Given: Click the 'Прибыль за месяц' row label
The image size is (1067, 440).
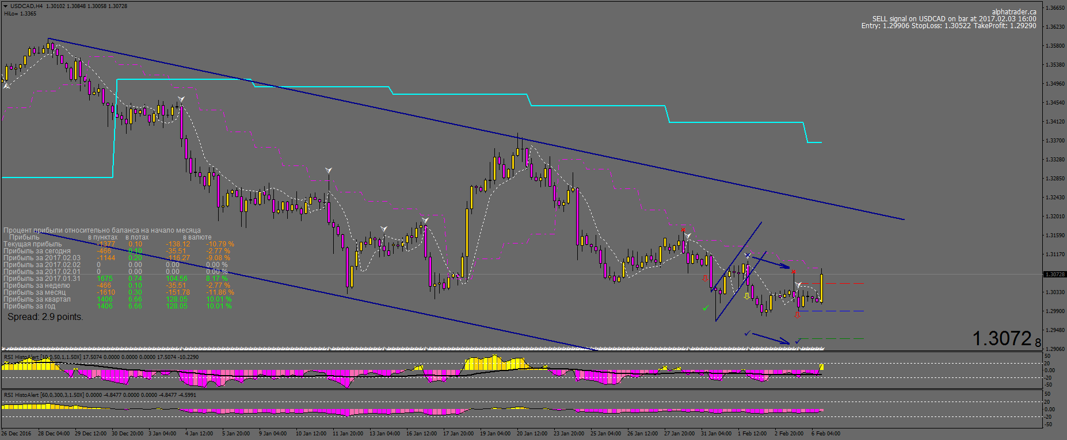Looking at the screenshot, I should [35, 292].
